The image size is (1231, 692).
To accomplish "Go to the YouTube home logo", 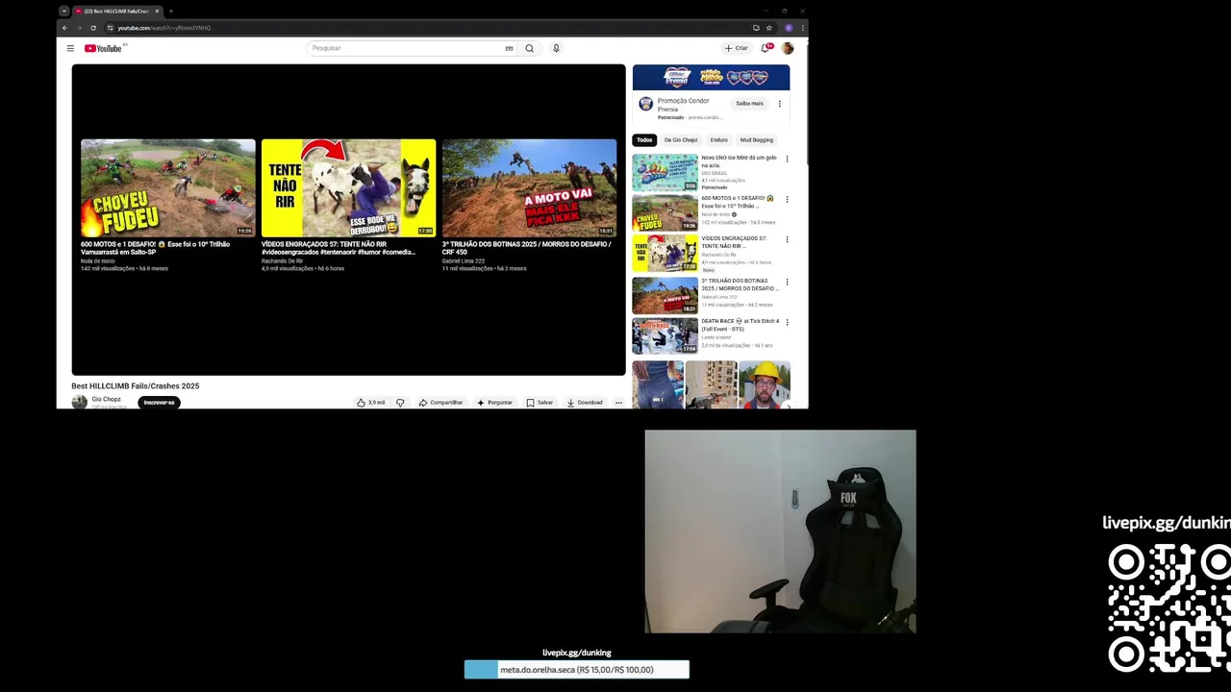I will pos(103,48).
